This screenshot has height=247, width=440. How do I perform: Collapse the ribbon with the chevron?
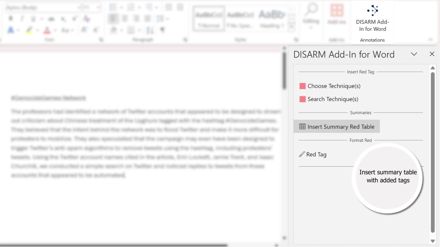coord(431,40)
